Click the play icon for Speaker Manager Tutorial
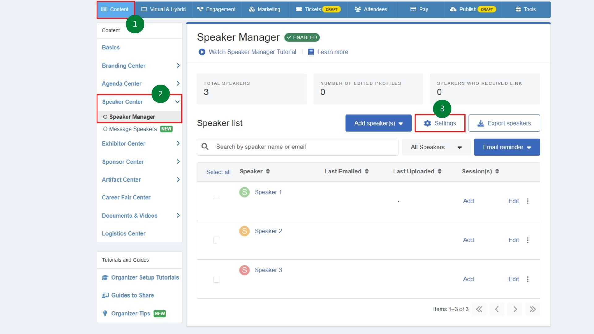The width and height of the screenshot is (594, 334). [x=202, y=52]
